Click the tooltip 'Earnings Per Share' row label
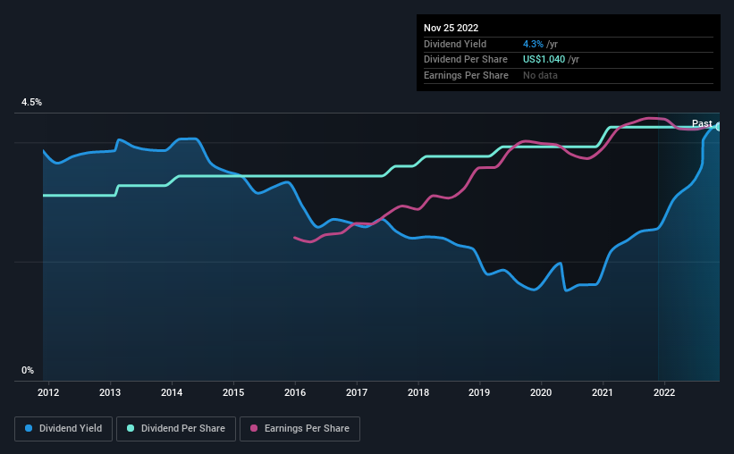The height and width of the screenshot is (454, 734). 466,75
